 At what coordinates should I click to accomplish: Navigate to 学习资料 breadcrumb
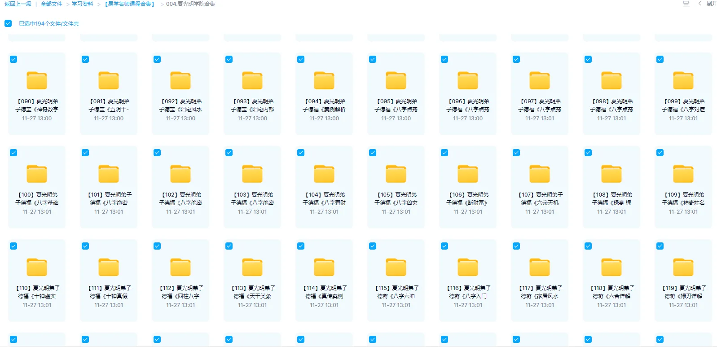83,4
